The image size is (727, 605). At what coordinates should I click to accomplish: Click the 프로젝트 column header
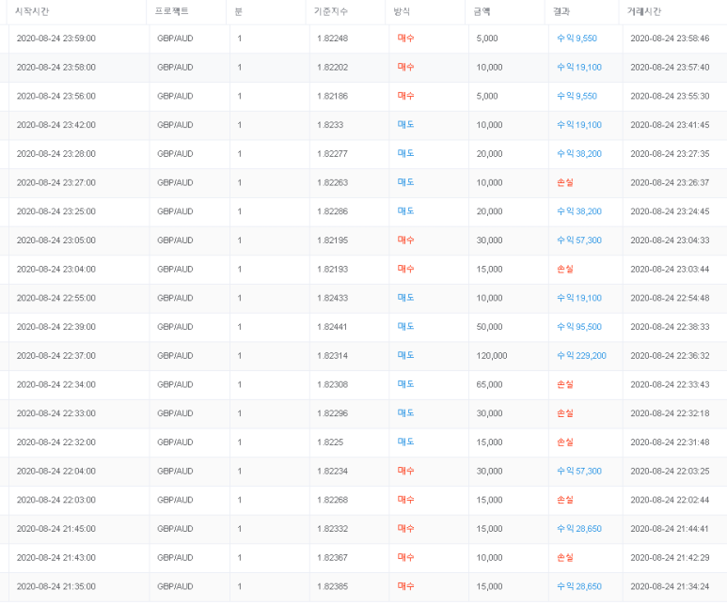tap(171, 11)
